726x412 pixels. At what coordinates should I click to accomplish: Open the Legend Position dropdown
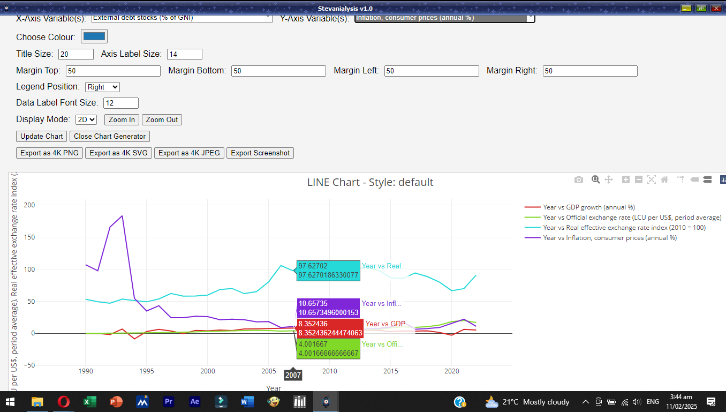(x=102, y=87)
